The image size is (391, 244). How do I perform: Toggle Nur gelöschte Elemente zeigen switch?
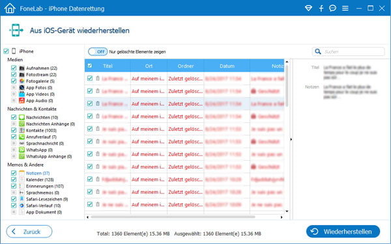pyautogui.click(x=98, y=52)
